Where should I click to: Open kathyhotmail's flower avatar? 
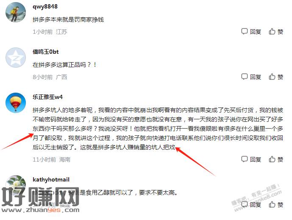tap(16, 184)
